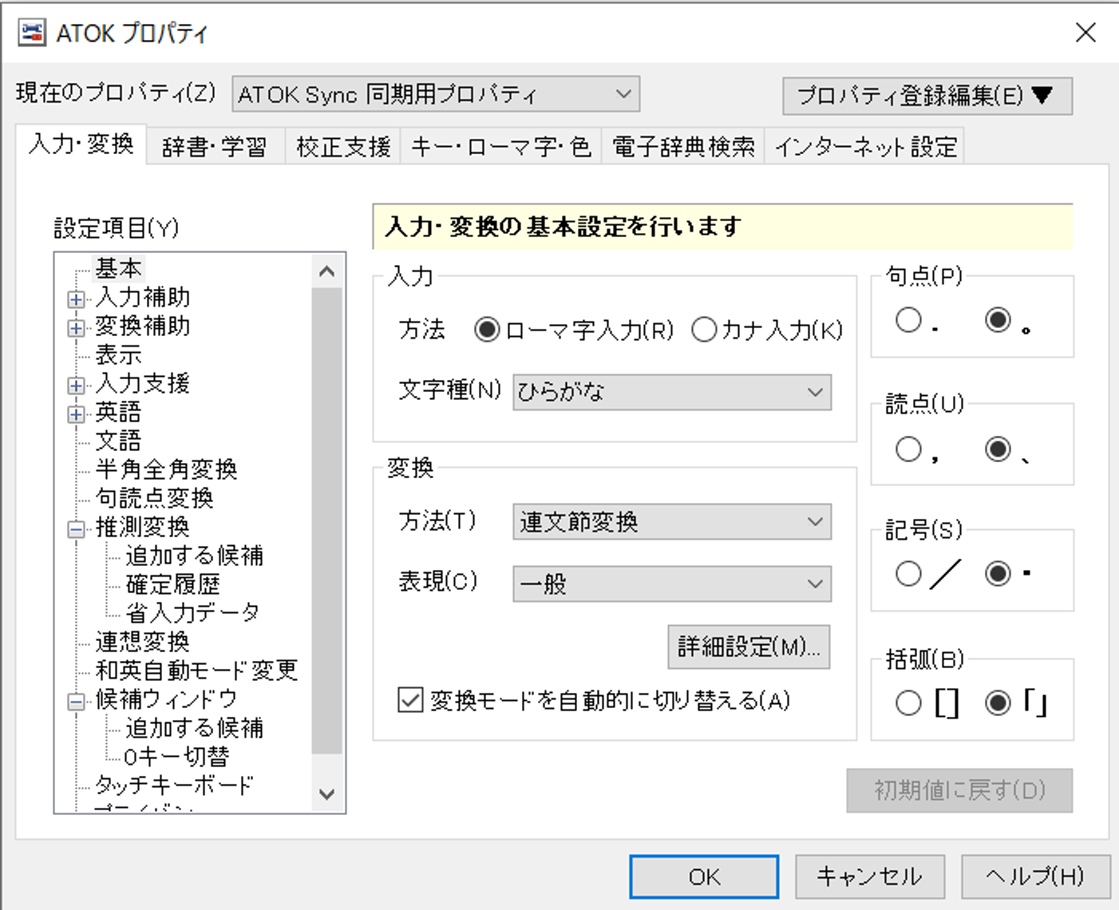Click the キャンセル button
The width and height of the screenshot is (1119, 910).
point(870,876)
